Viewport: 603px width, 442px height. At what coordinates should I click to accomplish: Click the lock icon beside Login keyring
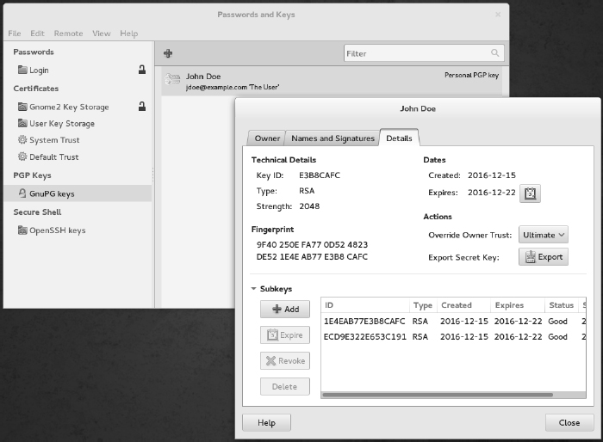[141, 70]
